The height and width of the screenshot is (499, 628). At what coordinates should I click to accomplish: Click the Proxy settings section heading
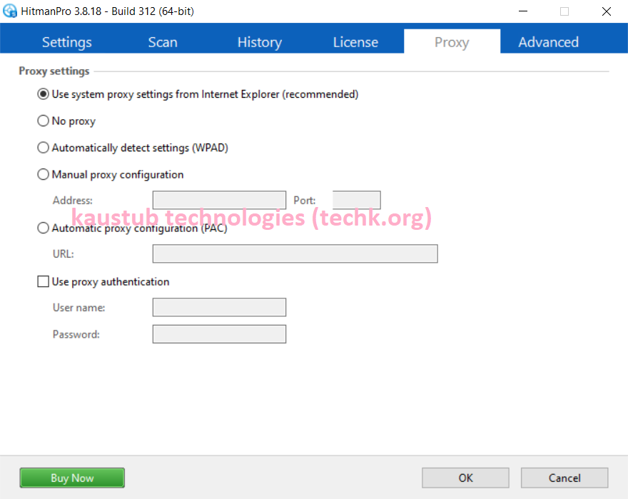54,71
